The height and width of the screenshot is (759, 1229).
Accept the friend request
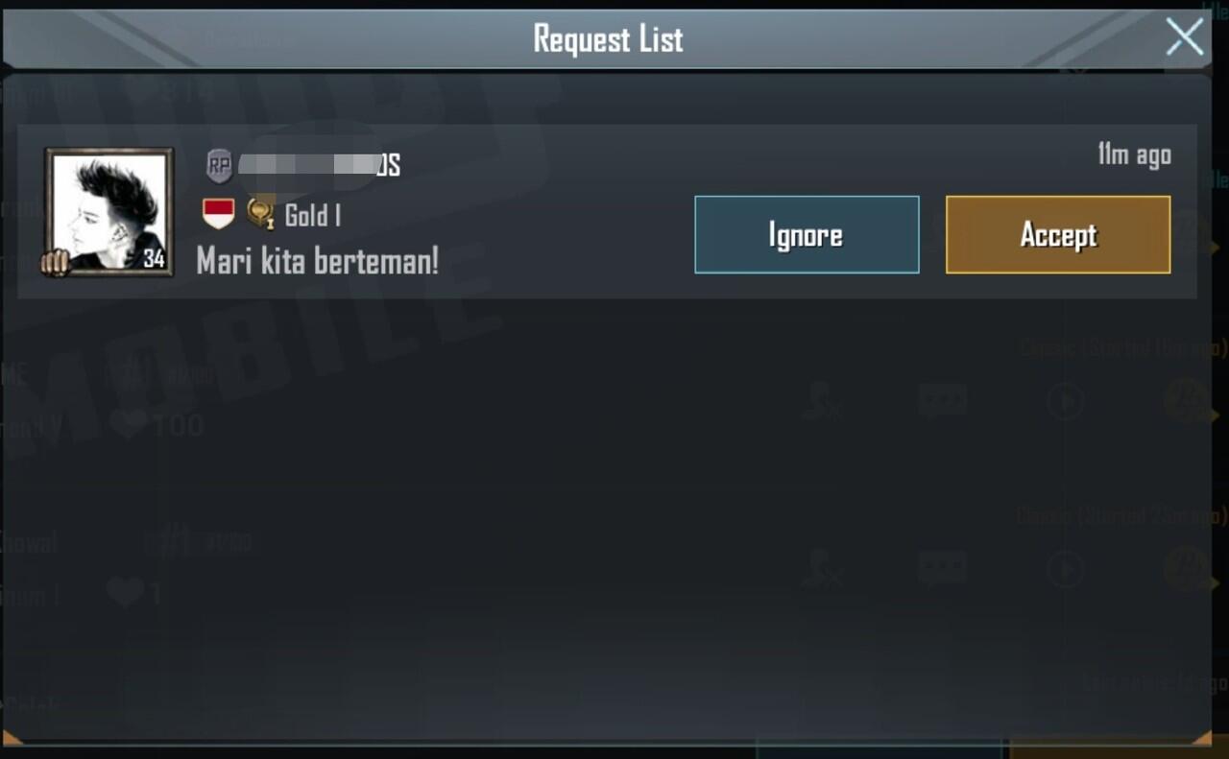[1058, 235]
